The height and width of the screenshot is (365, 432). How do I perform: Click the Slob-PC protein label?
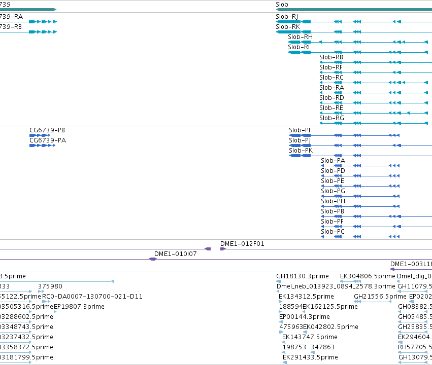coord(333,232)
